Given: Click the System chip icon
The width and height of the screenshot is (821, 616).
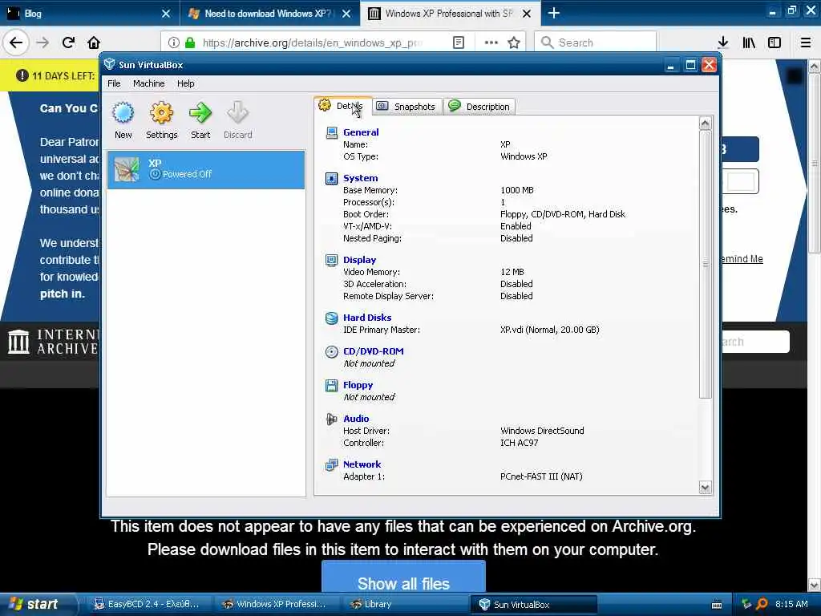Looking at the screenshot, I should (x=331, y=179).
